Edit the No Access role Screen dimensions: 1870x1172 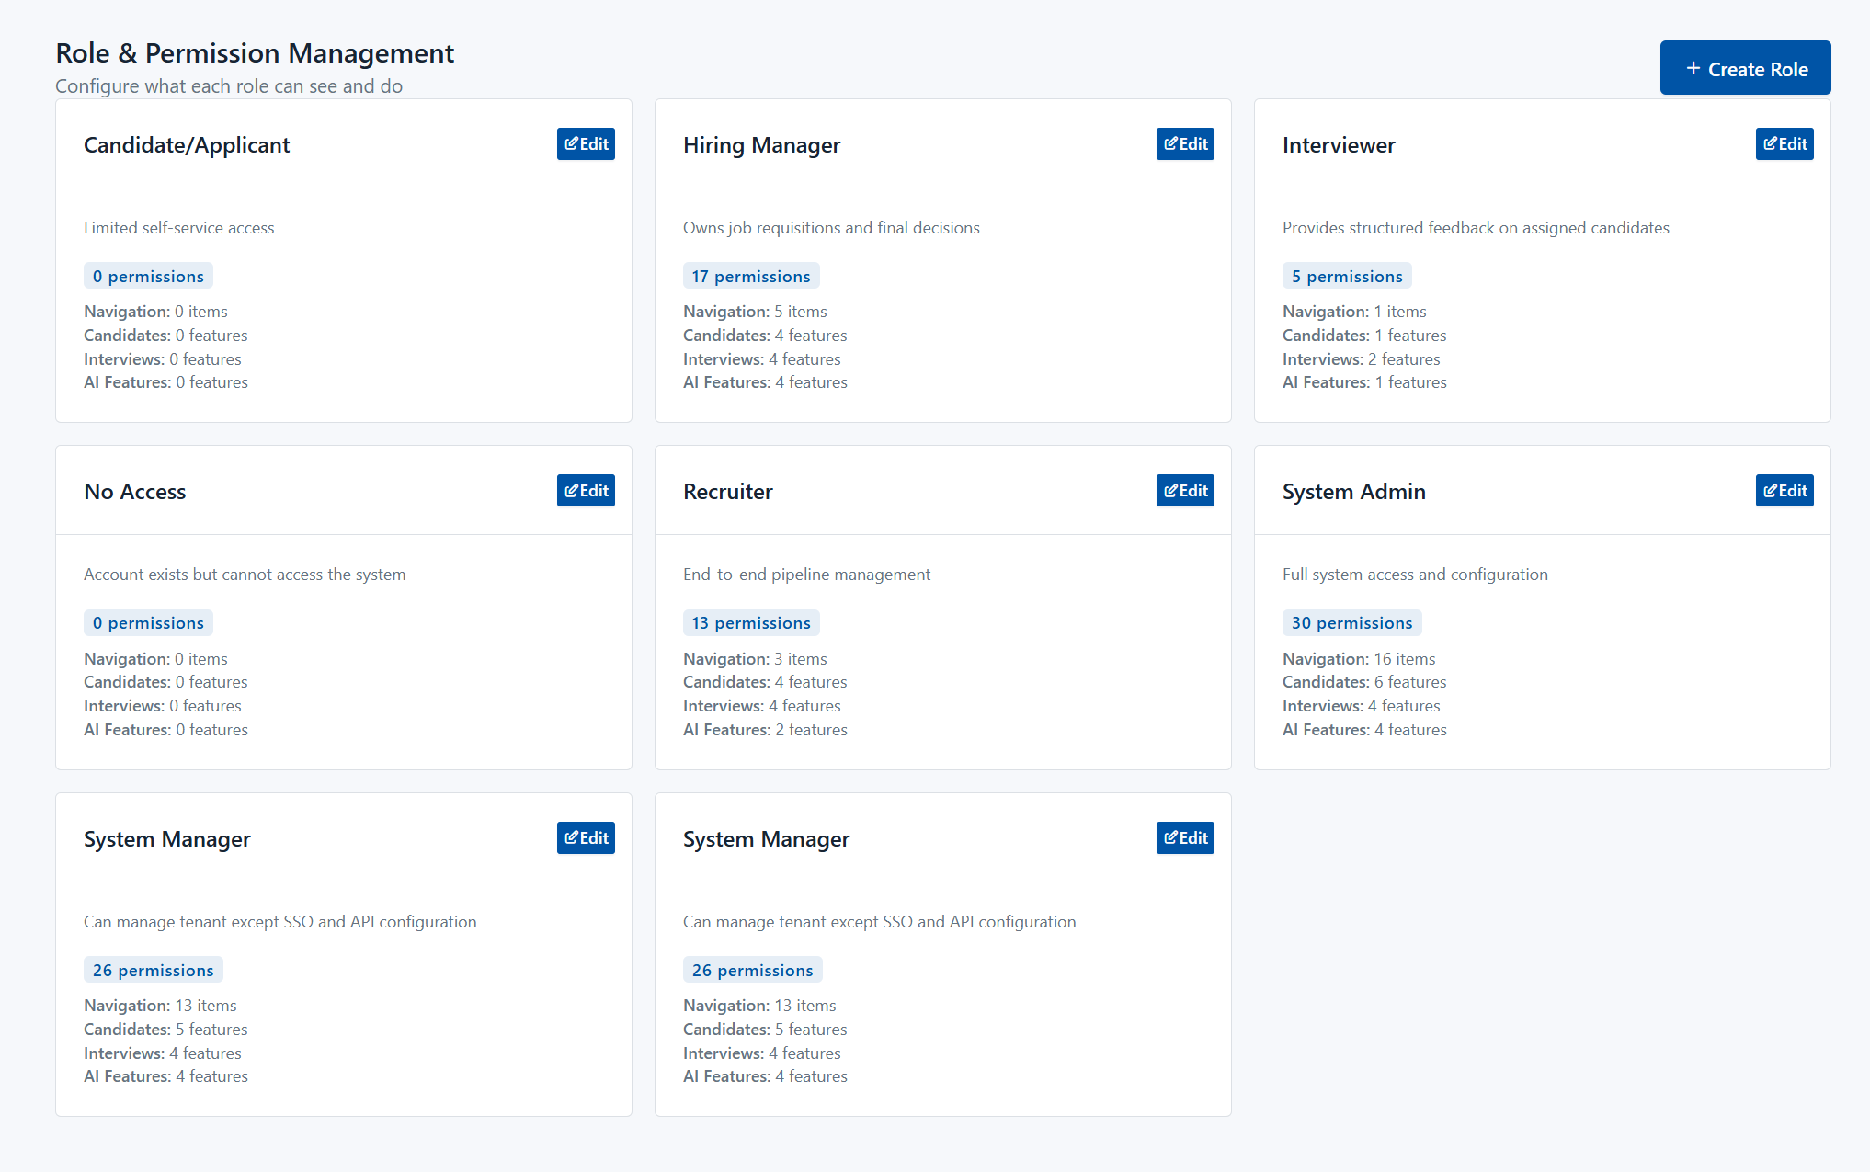[x=586, y=491]
